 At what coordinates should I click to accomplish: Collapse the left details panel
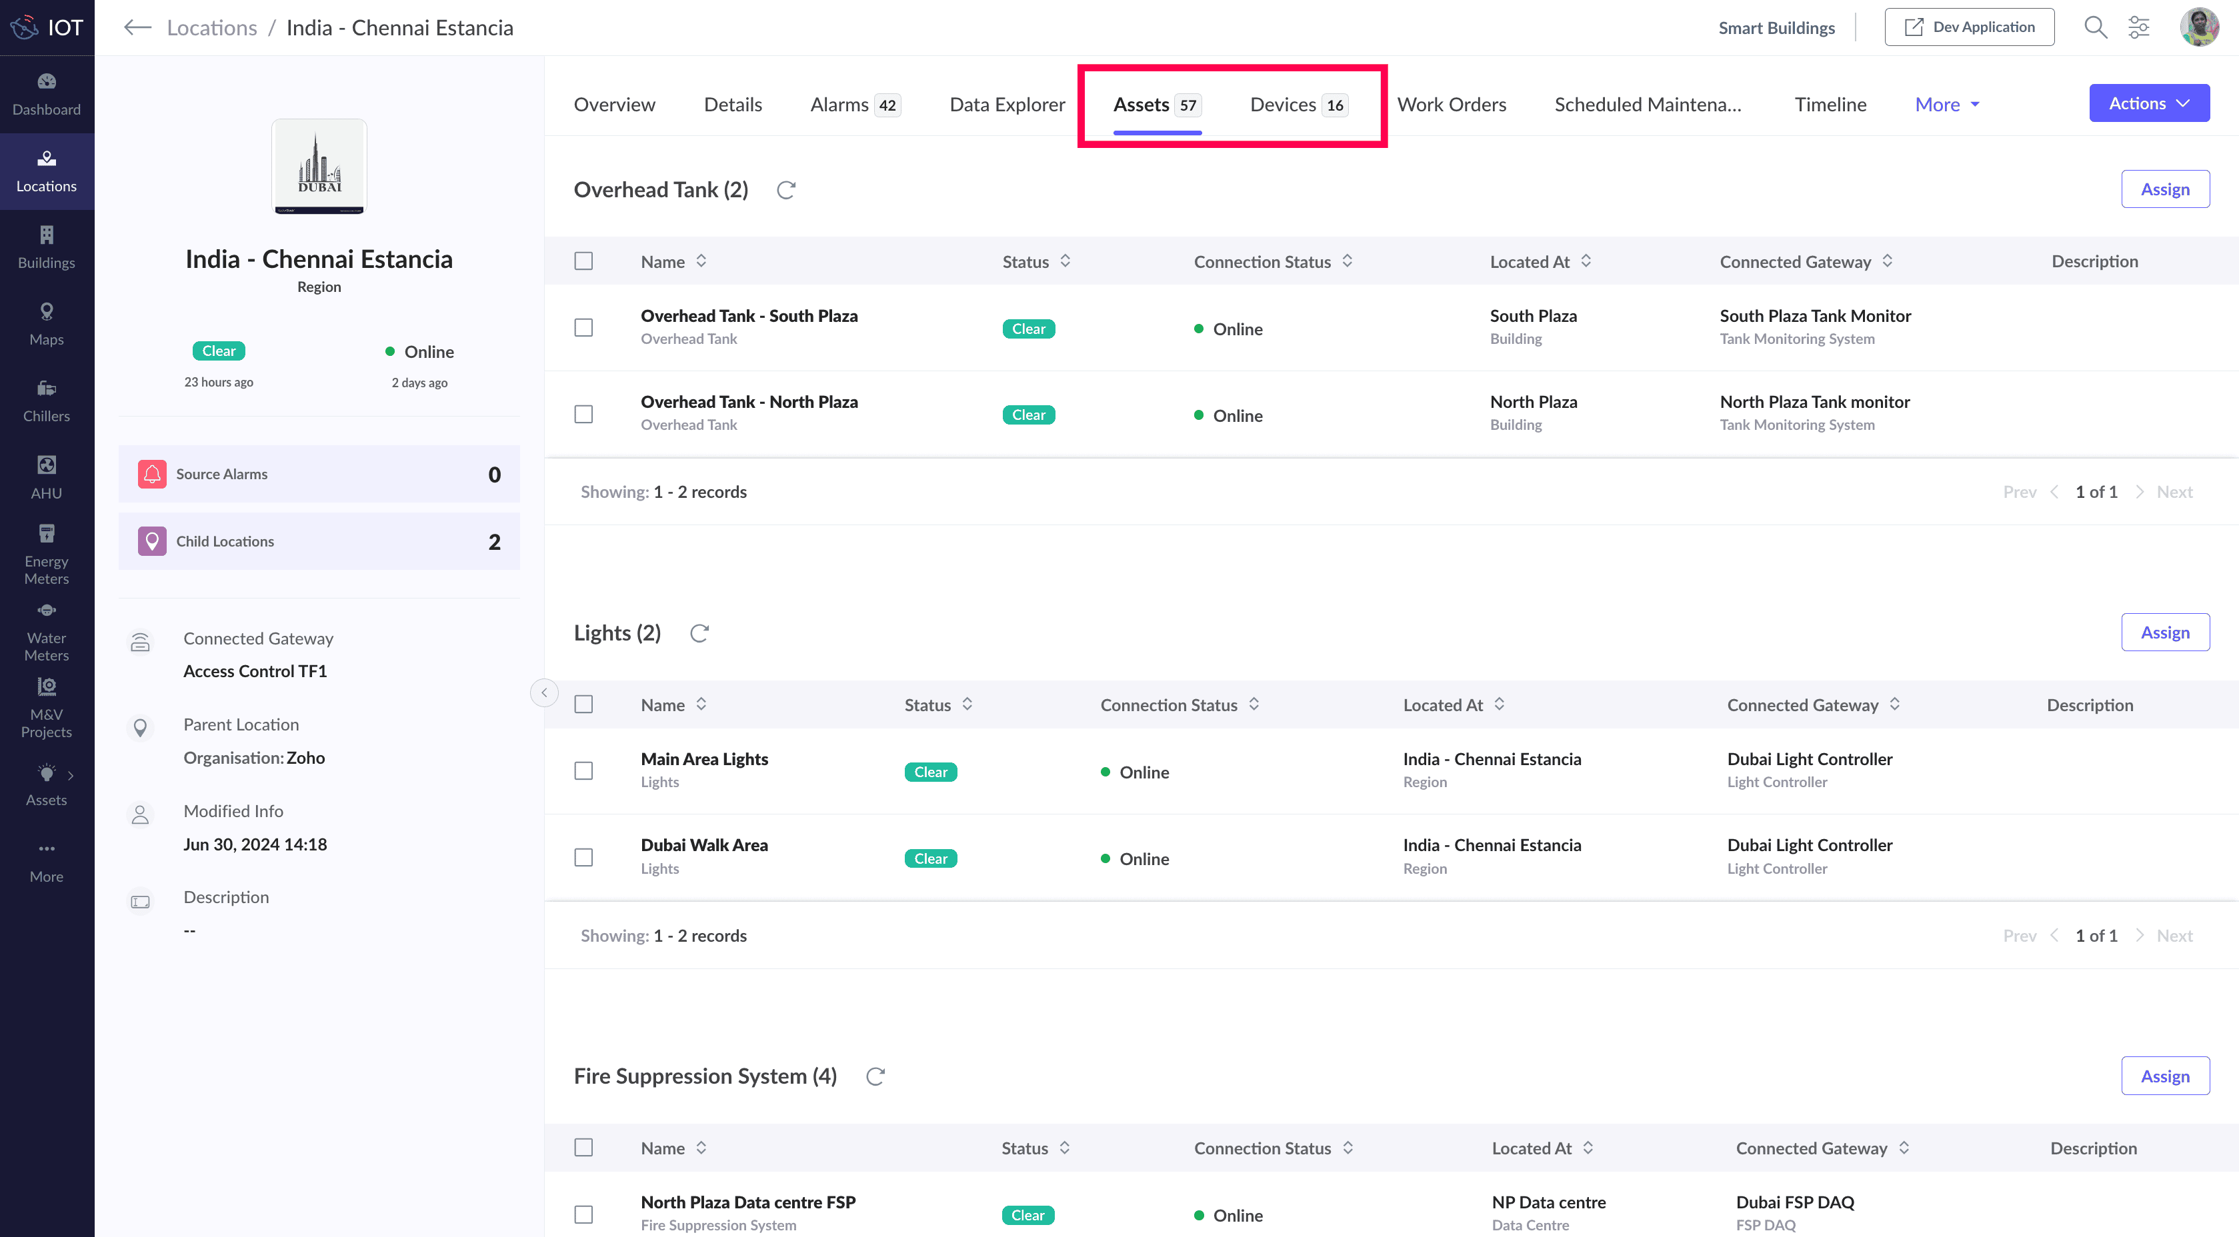coord(544,692)
